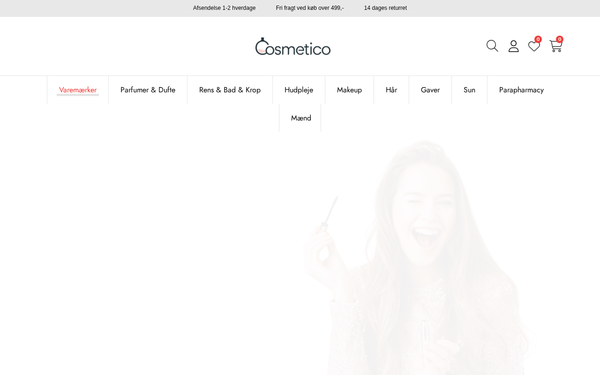Click 'Fri fragt ved køb over 499,-' text

pos(310,8)
